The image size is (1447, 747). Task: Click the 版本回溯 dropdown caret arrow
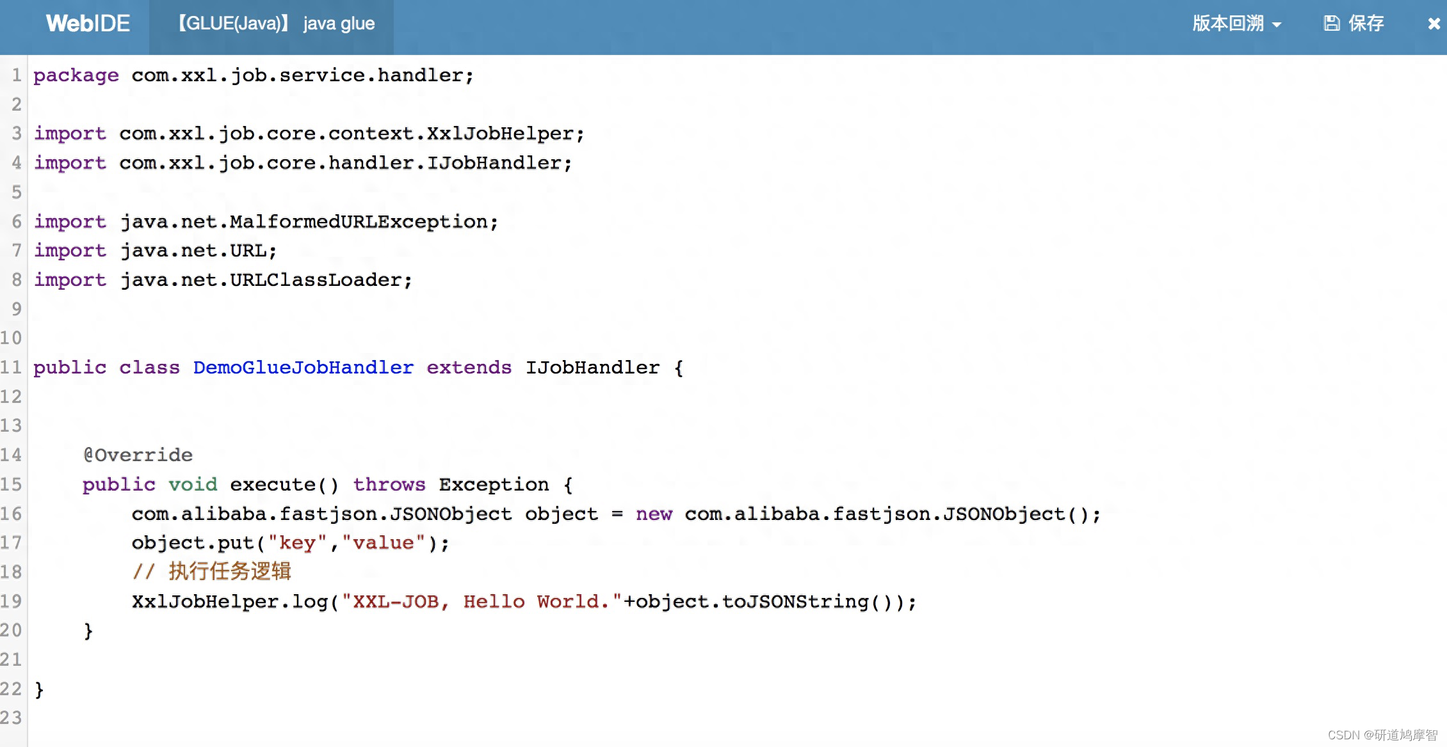click(x=1277, y=25)
